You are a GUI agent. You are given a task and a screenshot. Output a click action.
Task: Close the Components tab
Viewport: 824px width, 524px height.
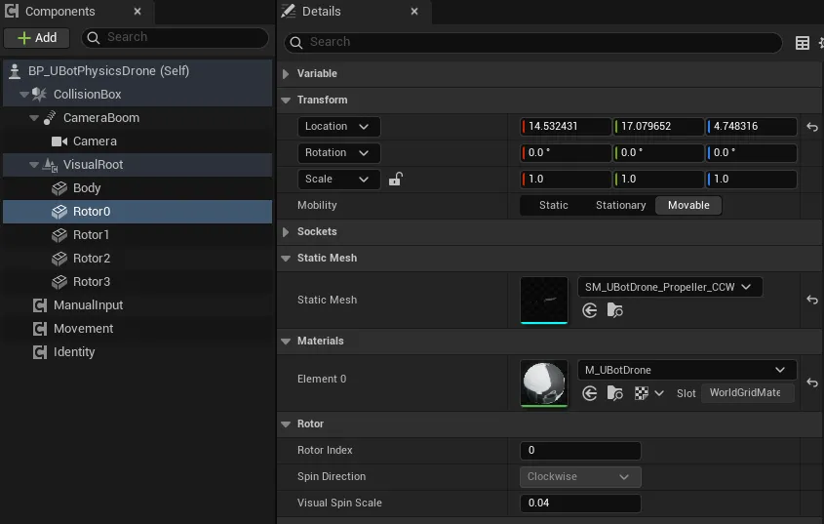(137, 11)
